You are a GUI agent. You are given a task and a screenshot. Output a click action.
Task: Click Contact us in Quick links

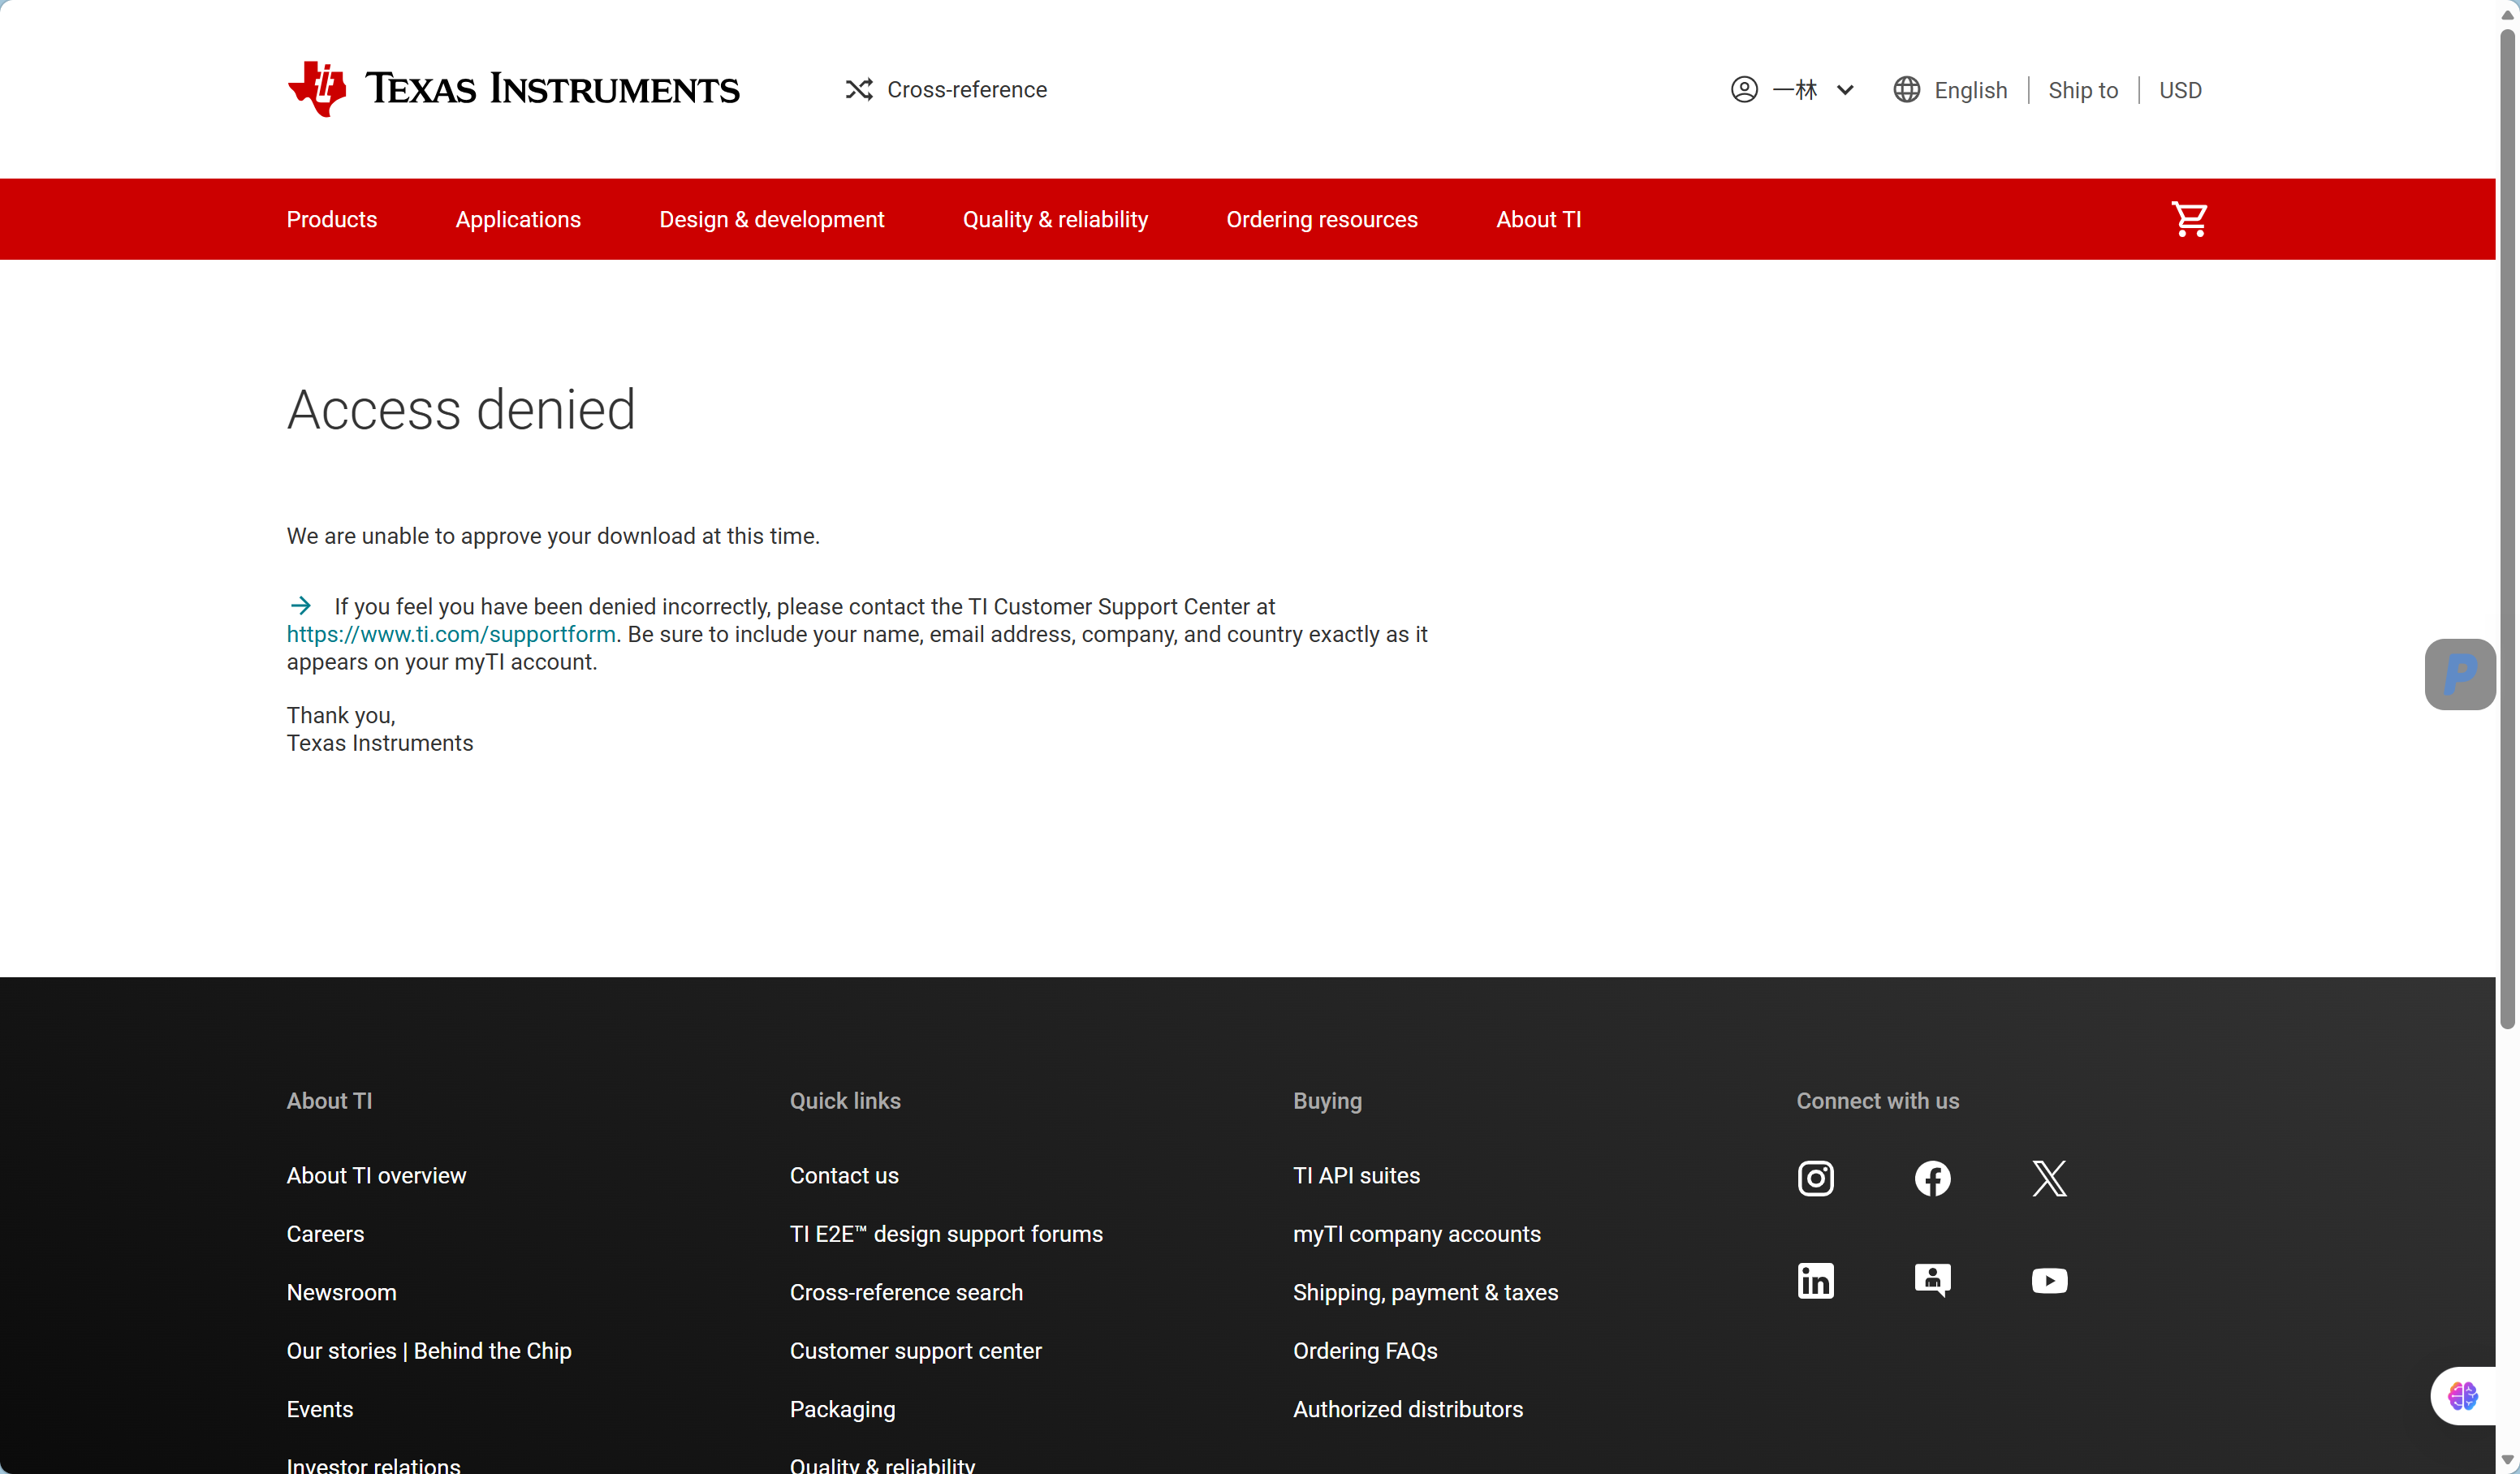point(844,1176)
